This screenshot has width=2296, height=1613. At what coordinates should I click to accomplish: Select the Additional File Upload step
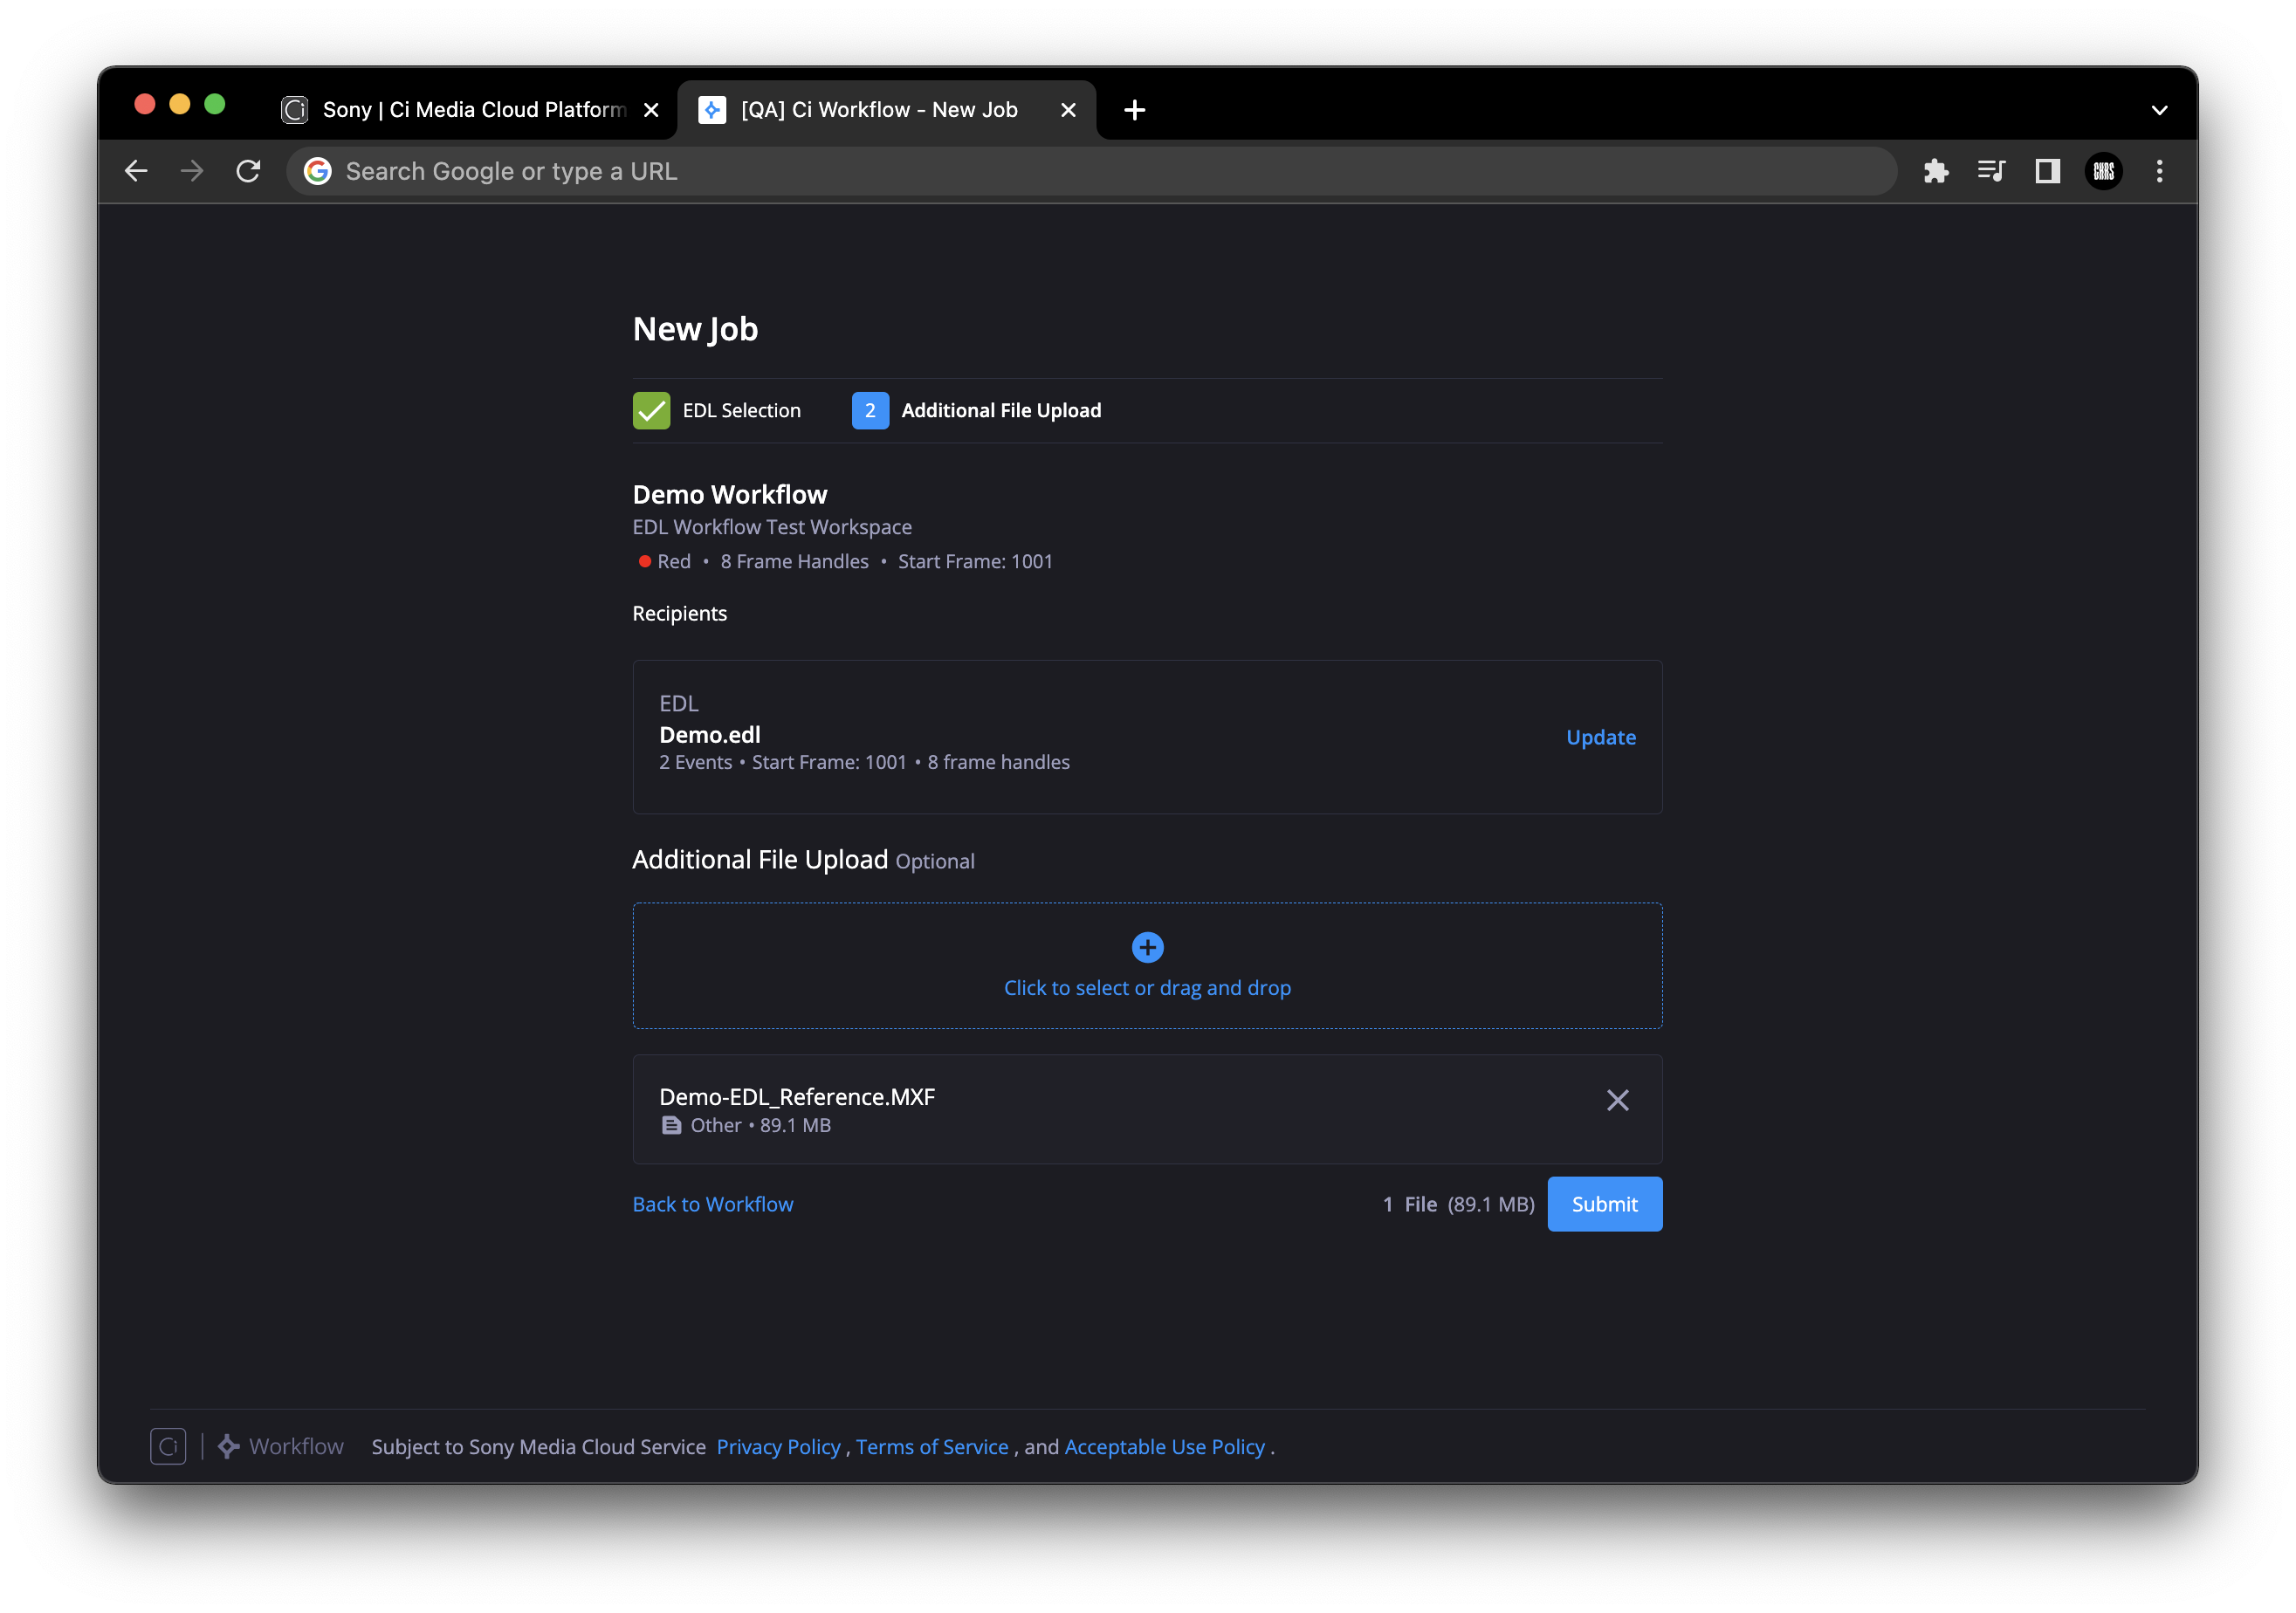(x=976, y=410)
